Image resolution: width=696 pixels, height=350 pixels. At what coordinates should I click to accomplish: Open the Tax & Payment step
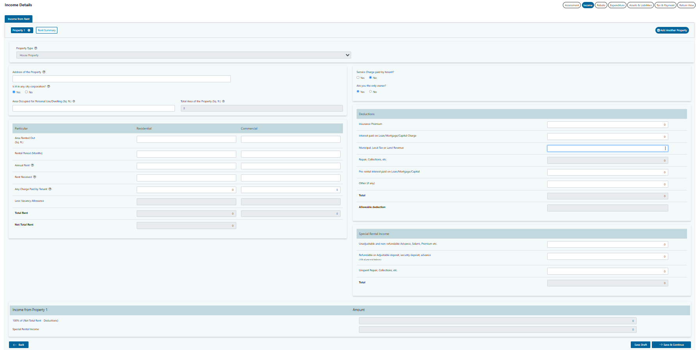666,5
